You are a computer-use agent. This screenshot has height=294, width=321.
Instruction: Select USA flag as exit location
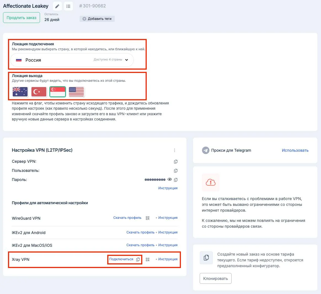pyautogui.click(x=76, y=92)
